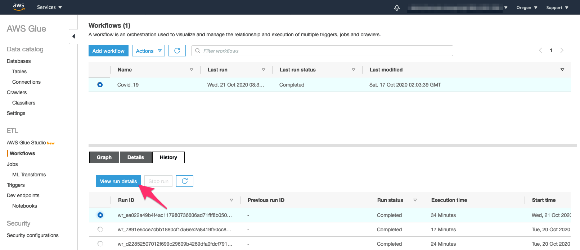Viewport: 580px width, 250px height.
Task: Select run wr_7891e6cce7cbb radio button
Action: (x=100, y=230)
